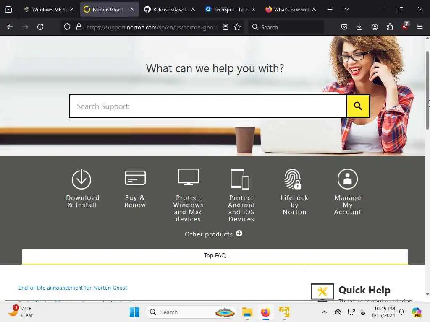Open a new tab with plus button
This screenshot has height=322, width=430.
330,10
